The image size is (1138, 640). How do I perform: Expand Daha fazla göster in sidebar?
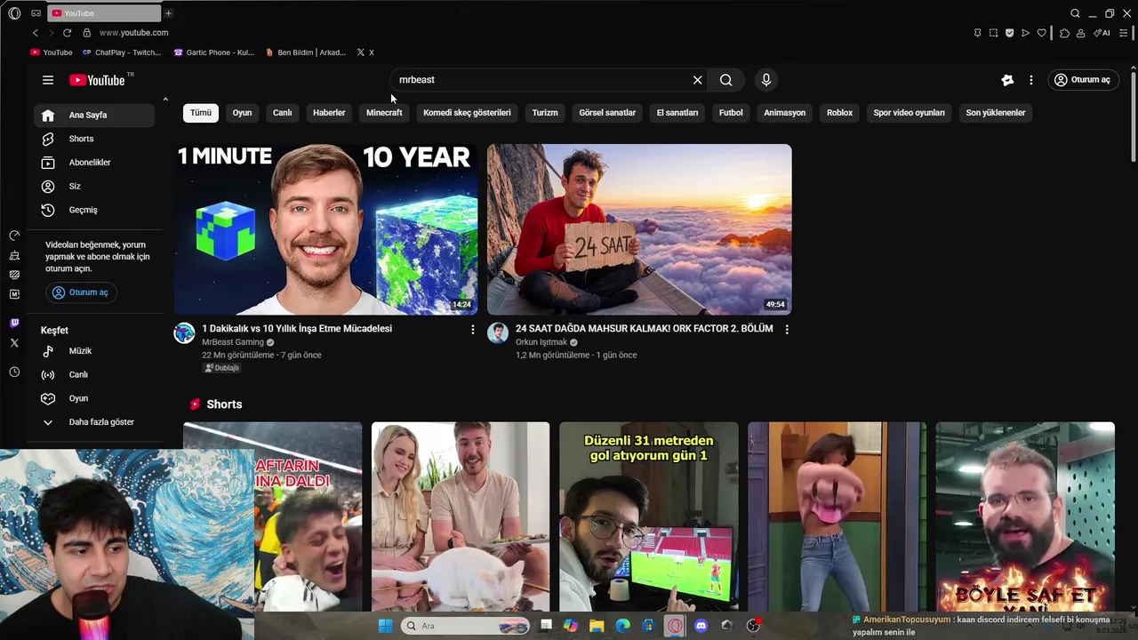[x=94, y=422]
